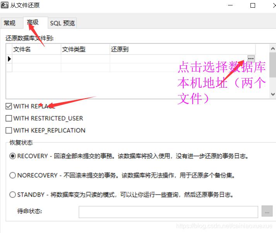Pick the STANDBY radio option

[x=12, y=195]
